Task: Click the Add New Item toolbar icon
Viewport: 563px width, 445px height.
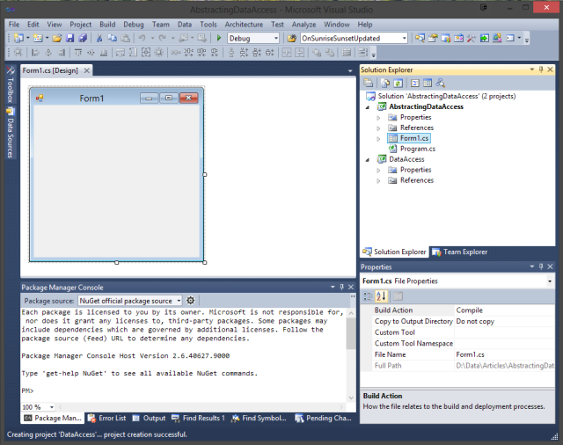Action: 38,38
